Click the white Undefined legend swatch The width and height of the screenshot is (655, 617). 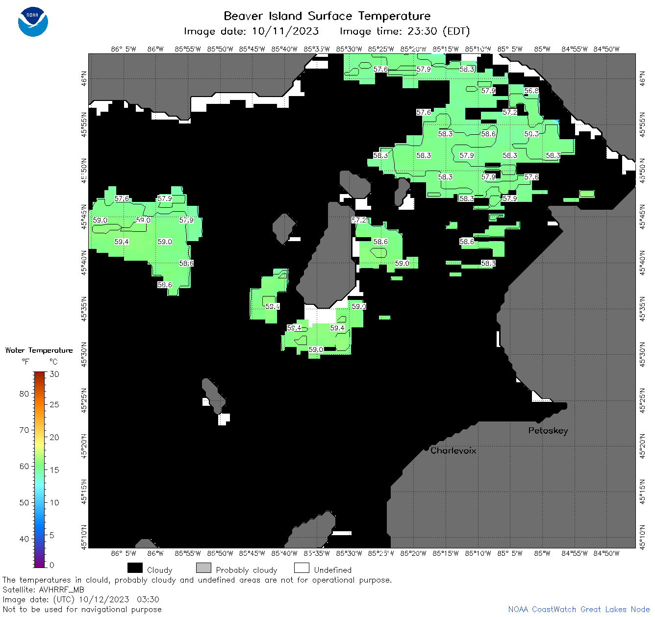click(302, 568)
